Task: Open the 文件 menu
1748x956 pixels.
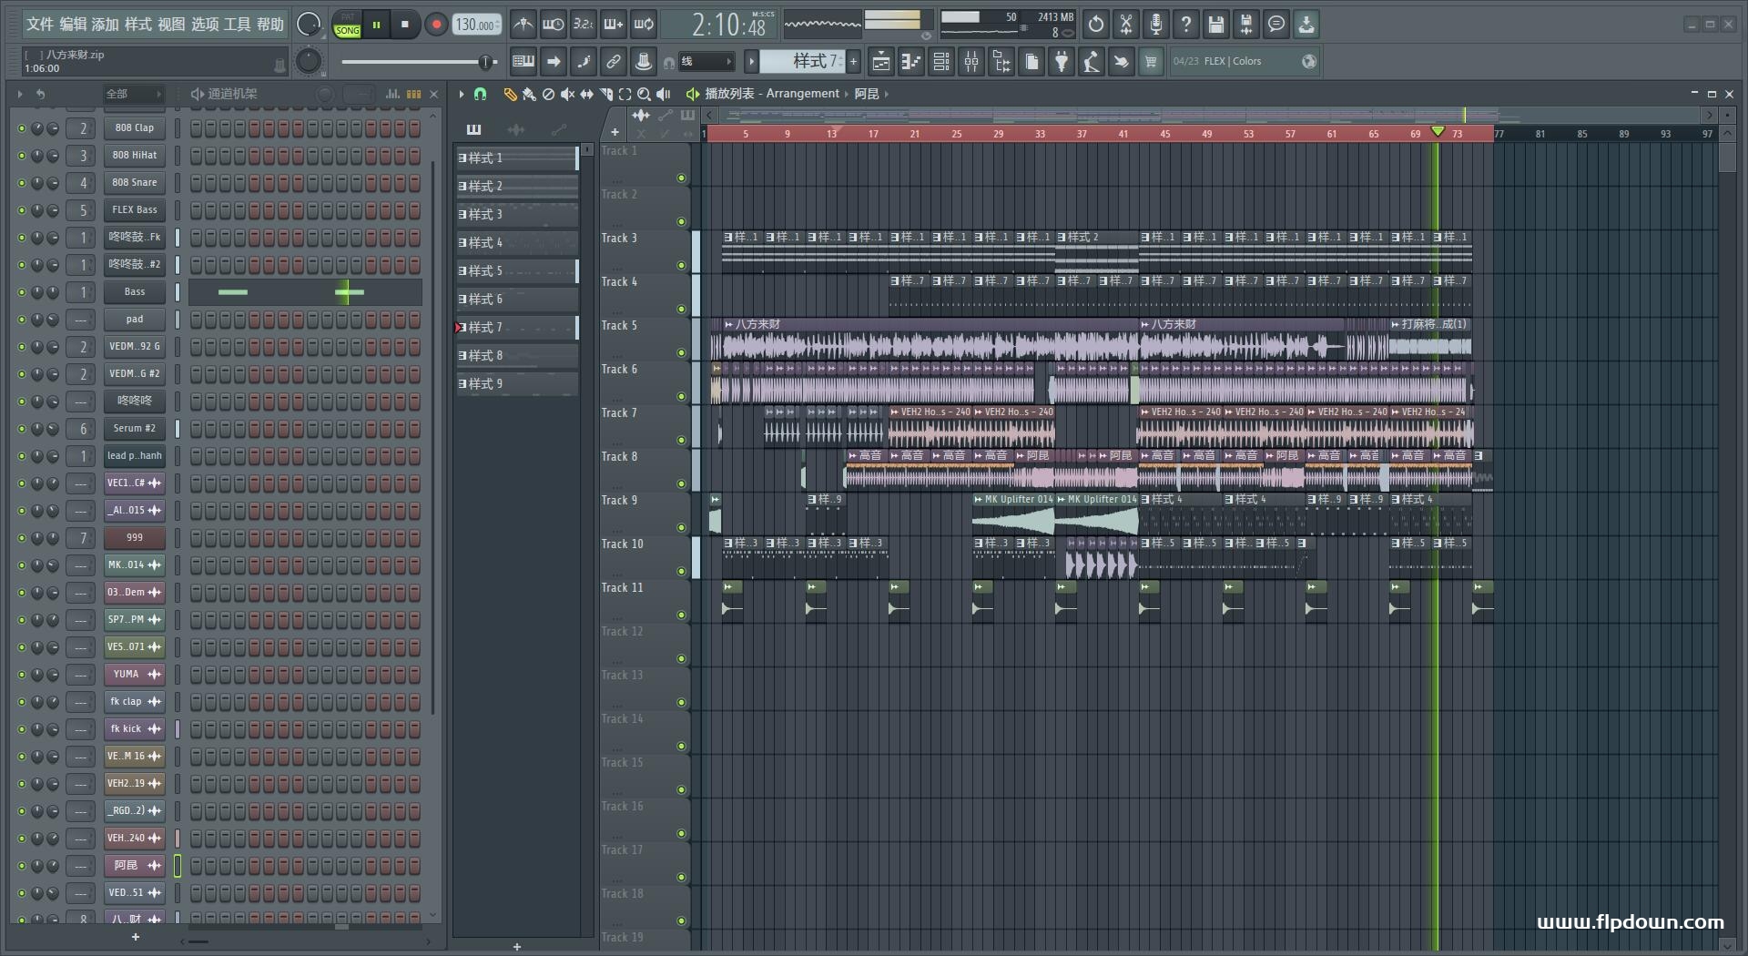Action: [x=40, y=25]
